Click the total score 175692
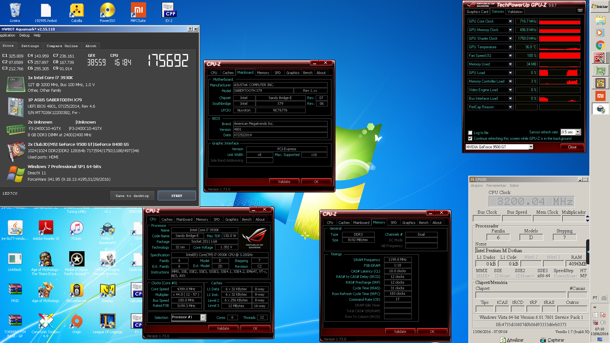 (168, 60)
